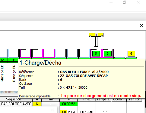Click the Tempéra. column header
The height and width of the screenshot is (113, 146).
coord(103,100)
